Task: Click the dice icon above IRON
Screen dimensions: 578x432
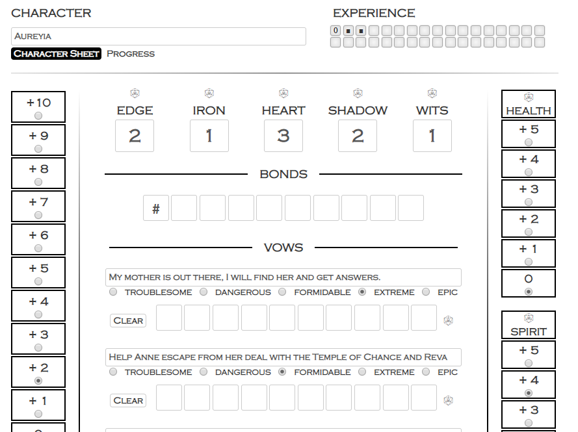Action: 209,92
